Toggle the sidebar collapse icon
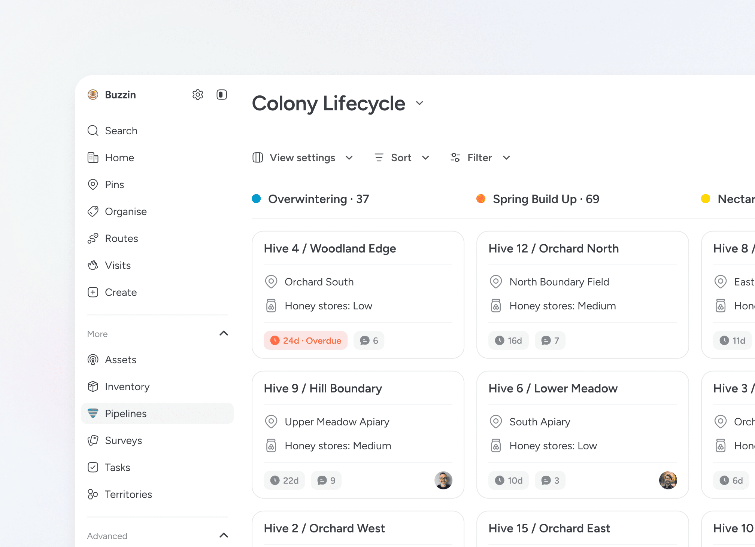 pyautogui.click(x=222, y=95)
